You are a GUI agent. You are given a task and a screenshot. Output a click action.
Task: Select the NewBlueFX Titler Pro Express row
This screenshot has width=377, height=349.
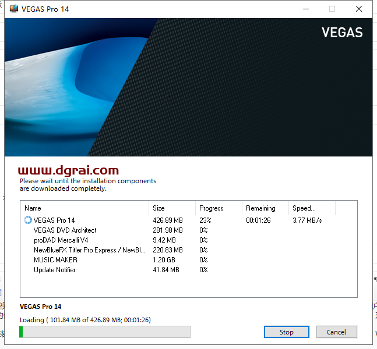pos(189,250)
